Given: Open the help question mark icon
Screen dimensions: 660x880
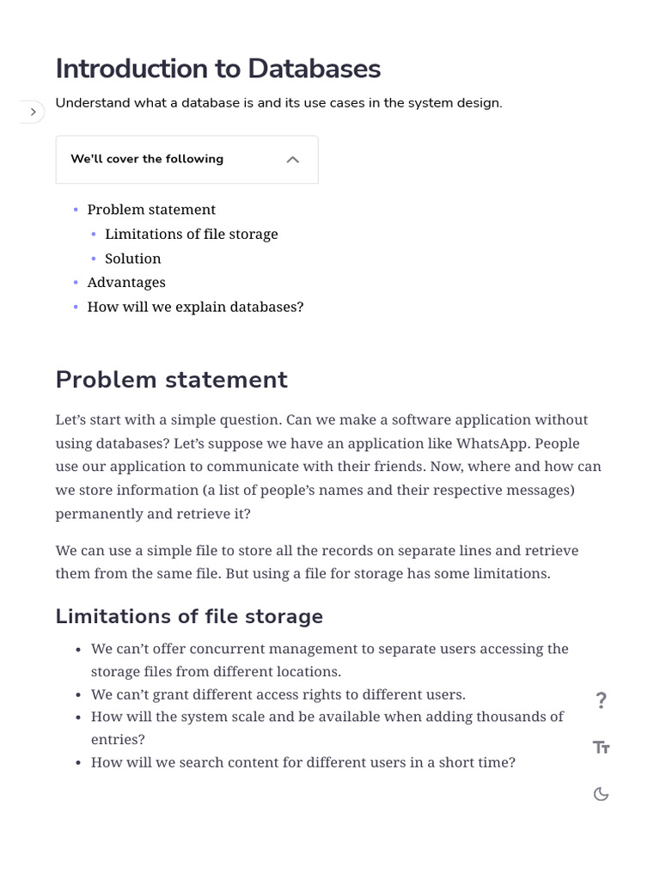Looking at the screenshot, I should (x=601, y=700).
